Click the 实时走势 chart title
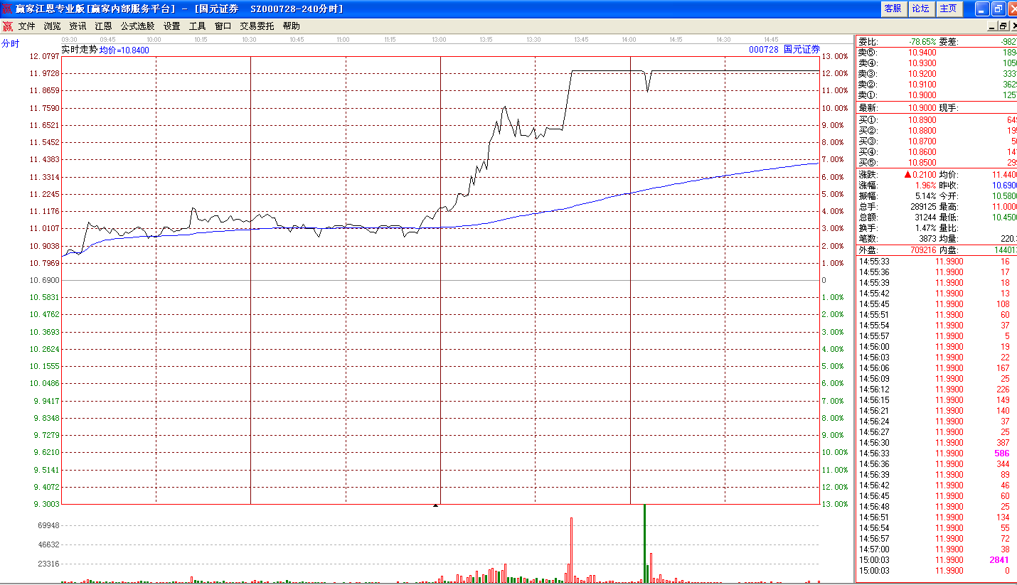This screenshot has width=1017, height=585. coord(79,50)
